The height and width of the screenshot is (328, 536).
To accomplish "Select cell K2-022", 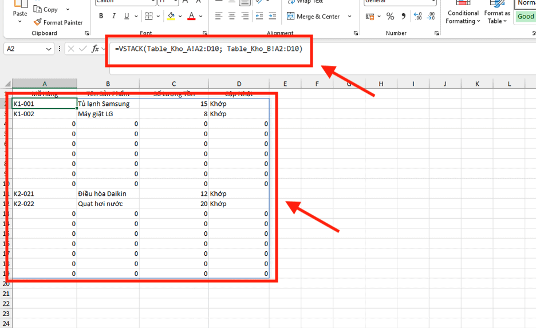I will coord(45,204).
